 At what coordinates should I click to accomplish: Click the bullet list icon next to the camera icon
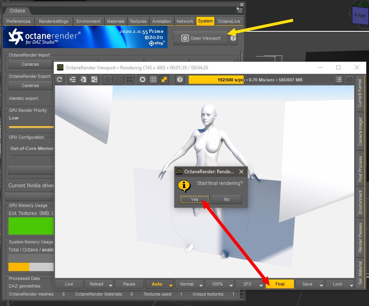[339, 80]
